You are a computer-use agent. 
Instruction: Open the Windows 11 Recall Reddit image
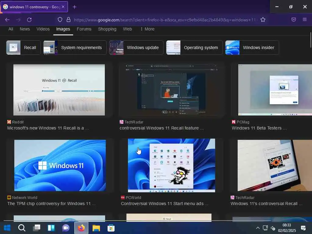pyautogui.click(x=59, y=90)
